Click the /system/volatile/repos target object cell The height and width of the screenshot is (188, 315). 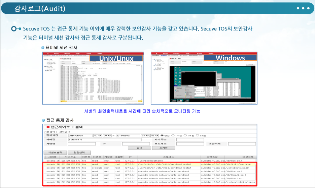(x=240, y=182)
